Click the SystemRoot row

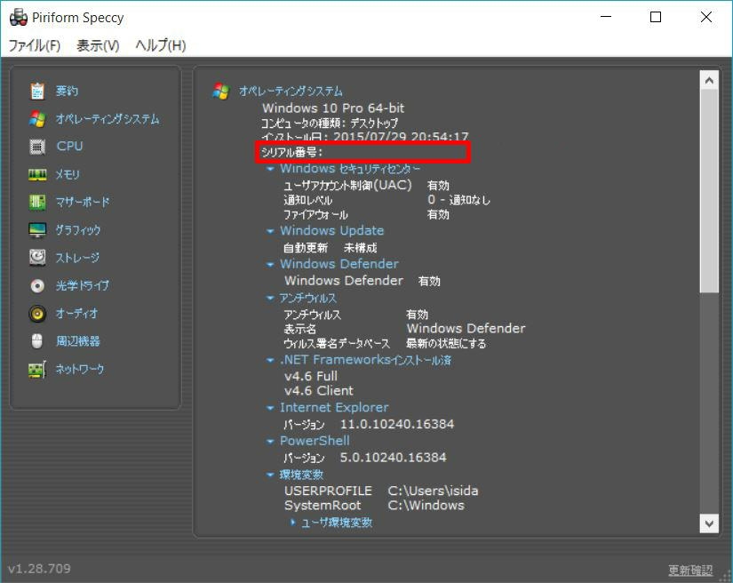pyautogui.click(x=374, y=506)
